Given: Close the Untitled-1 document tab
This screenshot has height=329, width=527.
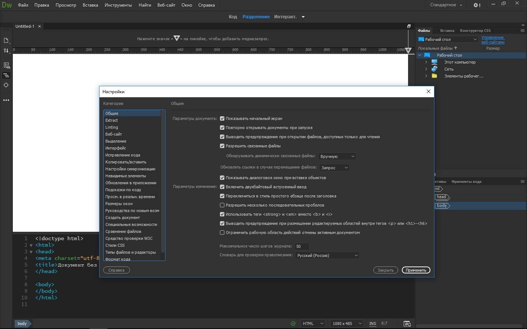Looking at the screenshot, I should 40,26.
